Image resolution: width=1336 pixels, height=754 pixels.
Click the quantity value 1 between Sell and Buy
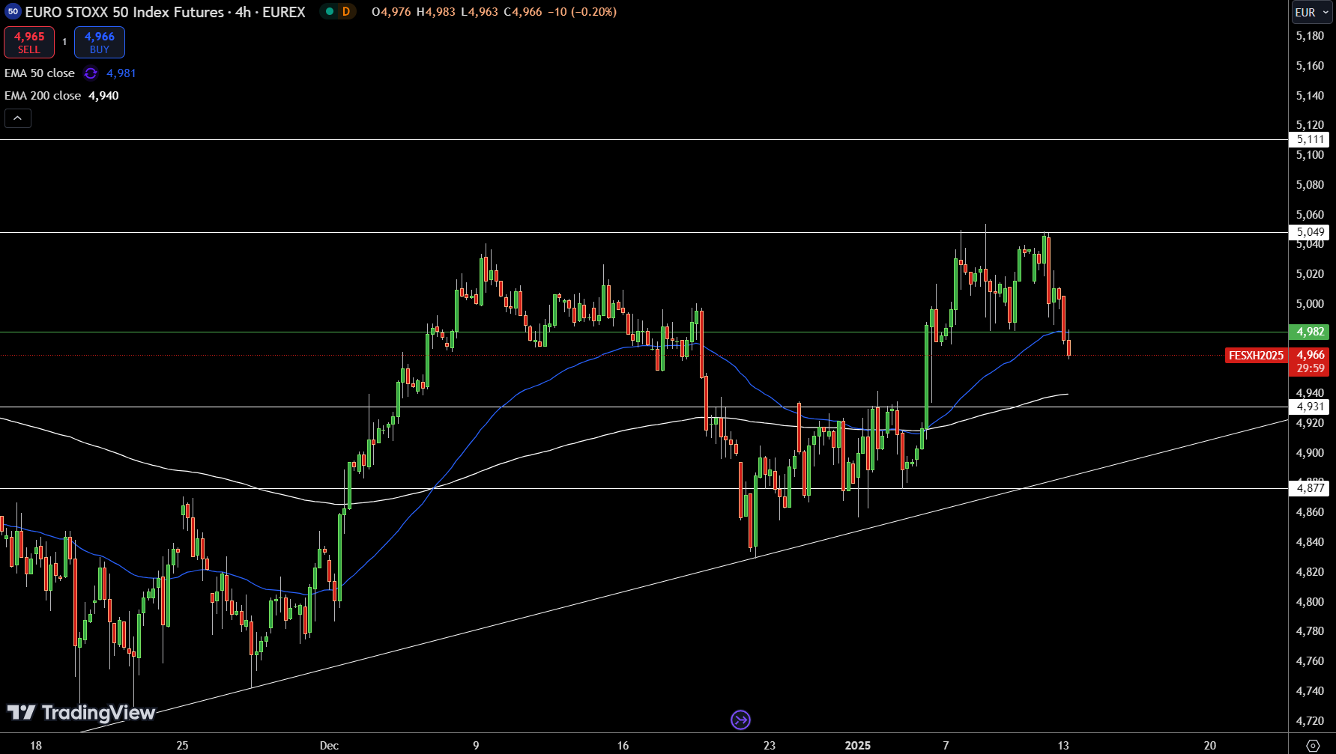coord(64,42)
